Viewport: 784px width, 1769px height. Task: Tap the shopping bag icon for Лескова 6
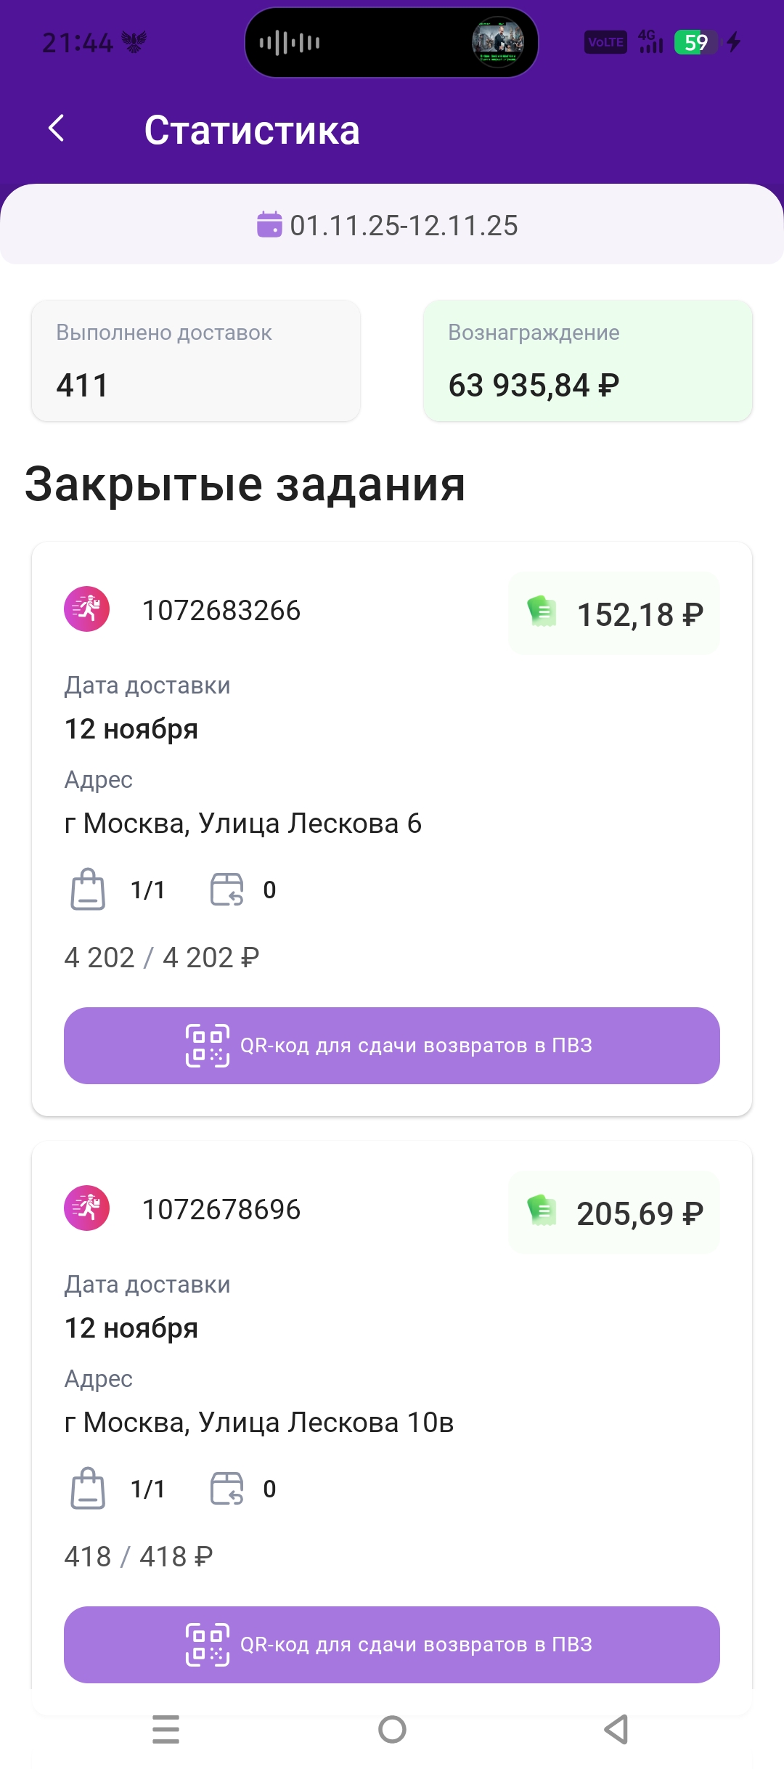click(88, 889)
